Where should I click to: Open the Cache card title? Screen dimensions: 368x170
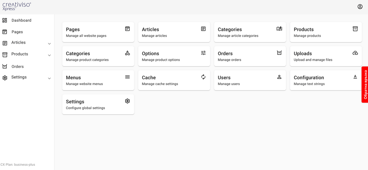(x=149, y=78)
